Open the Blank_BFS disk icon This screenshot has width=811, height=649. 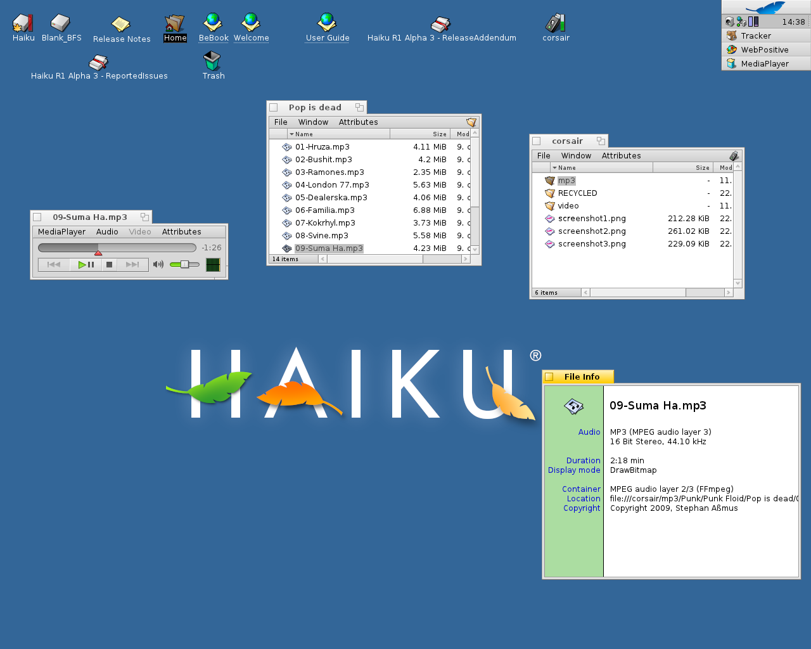tap(61, 23)
